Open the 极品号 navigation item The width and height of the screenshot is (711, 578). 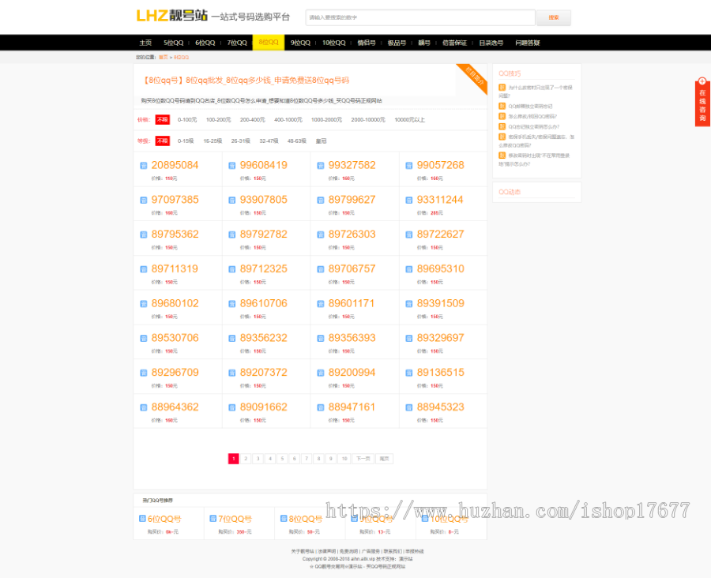[397, 43]
